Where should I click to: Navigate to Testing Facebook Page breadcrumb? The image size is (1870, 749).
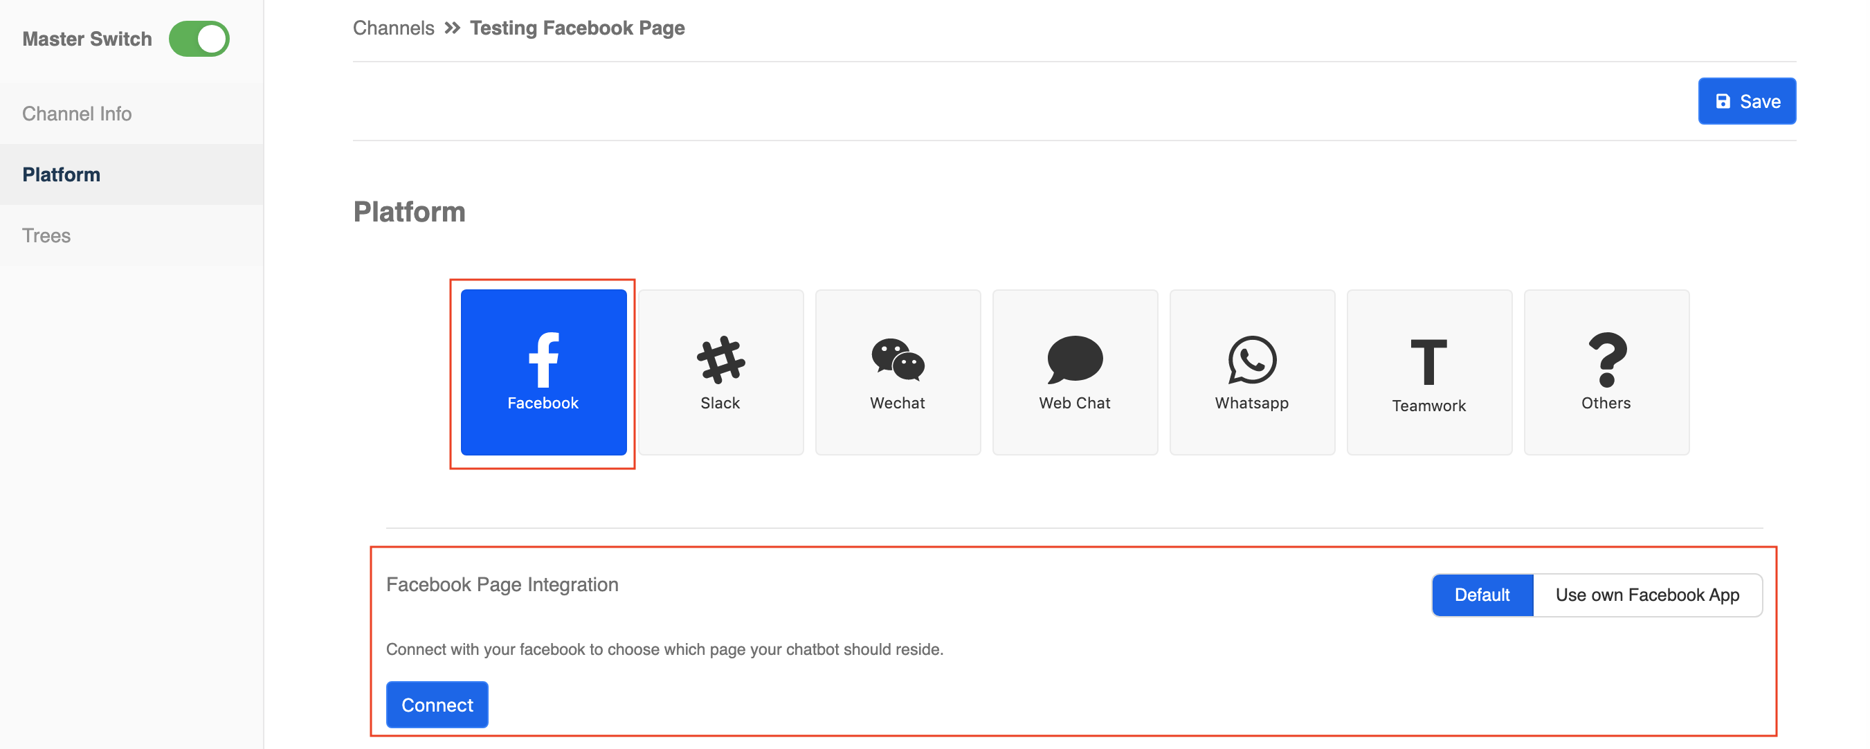(x=579, y=26)
